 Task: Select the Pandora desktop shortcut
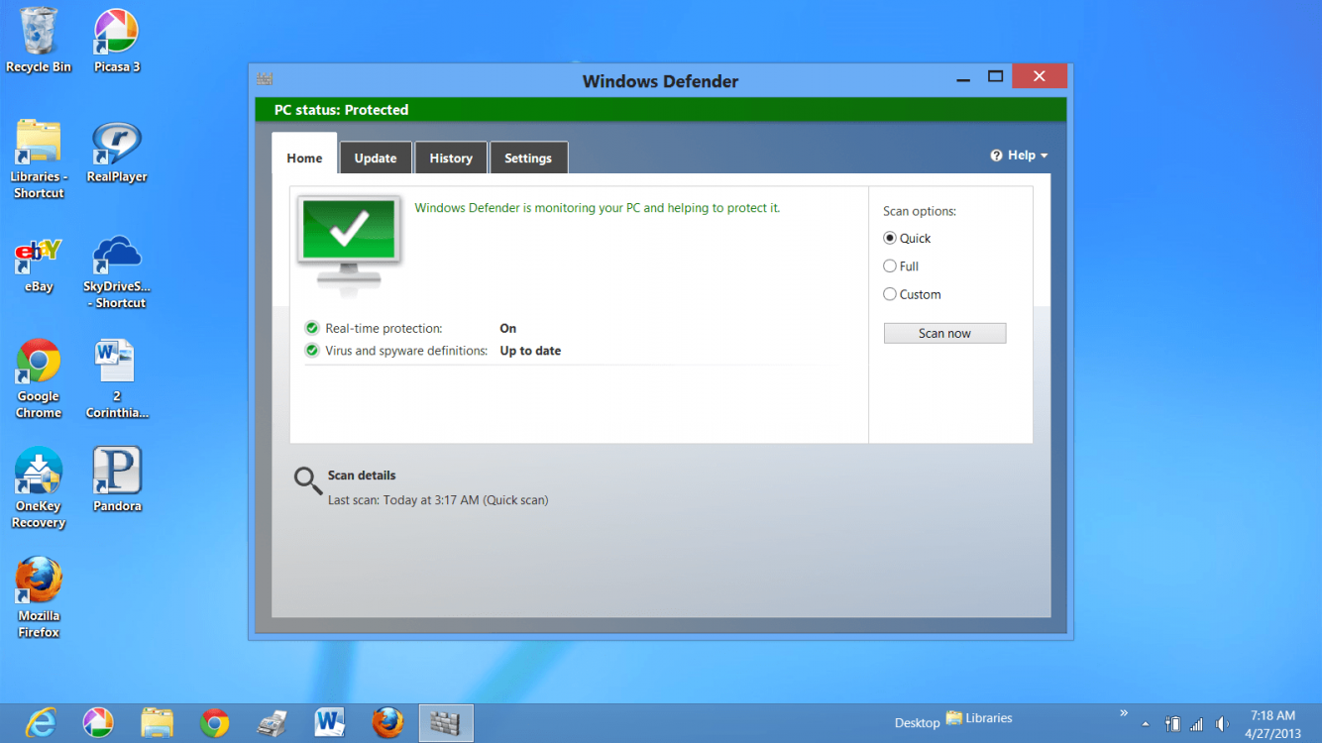[x=117, y=480]
